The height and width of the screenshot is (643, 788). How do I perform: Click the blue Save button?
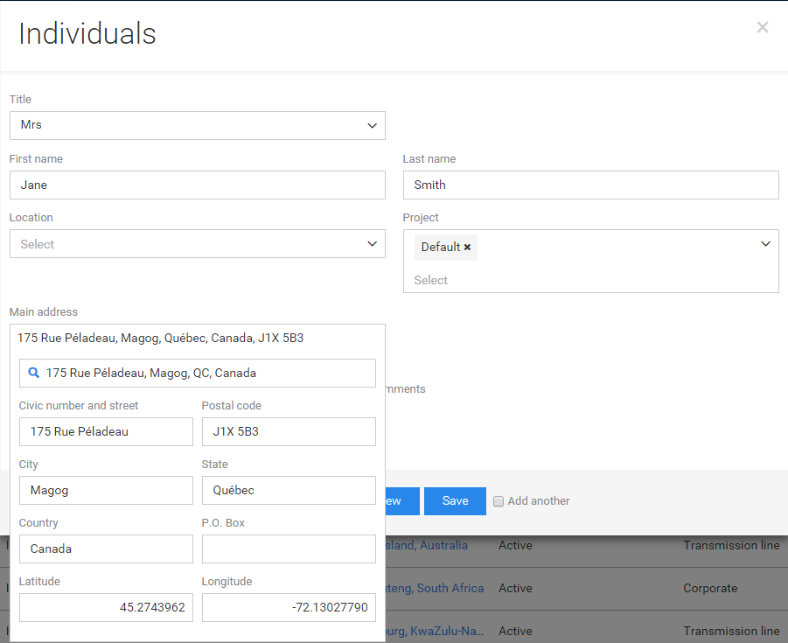(x=455, y=501)
